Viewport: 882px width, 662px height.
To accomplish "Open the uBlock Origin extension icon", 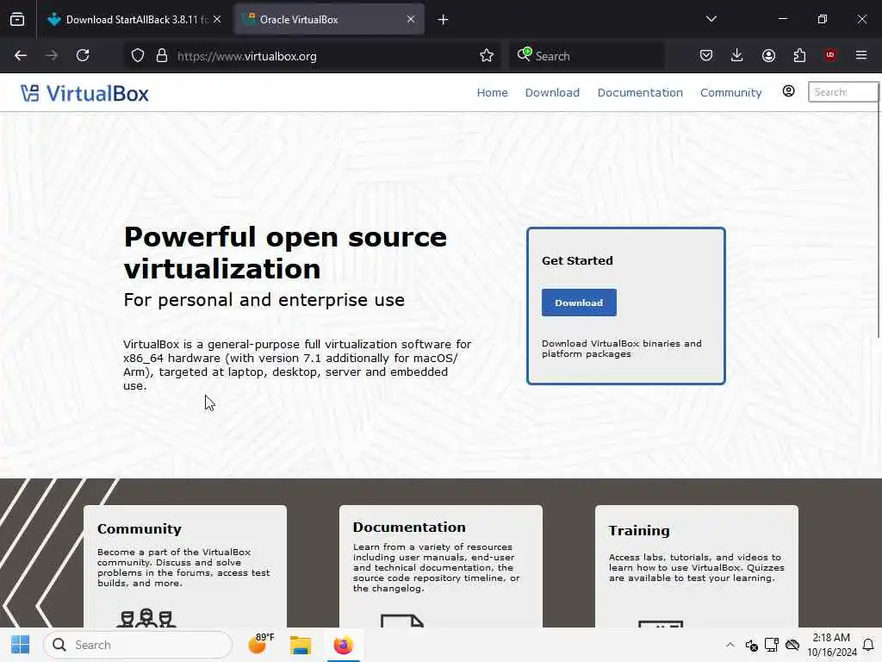I will pos(830,55).
